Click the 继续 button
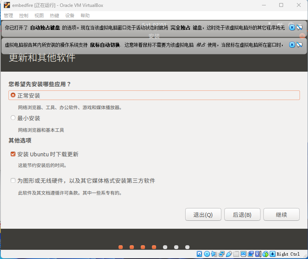 [282, 215]
